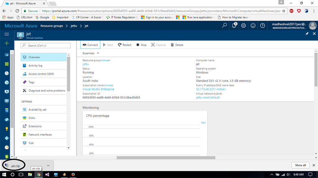This screenshot has height=178, width=318.
Task: Click the green plus New resource icon
Action: [x=7, y=43]
